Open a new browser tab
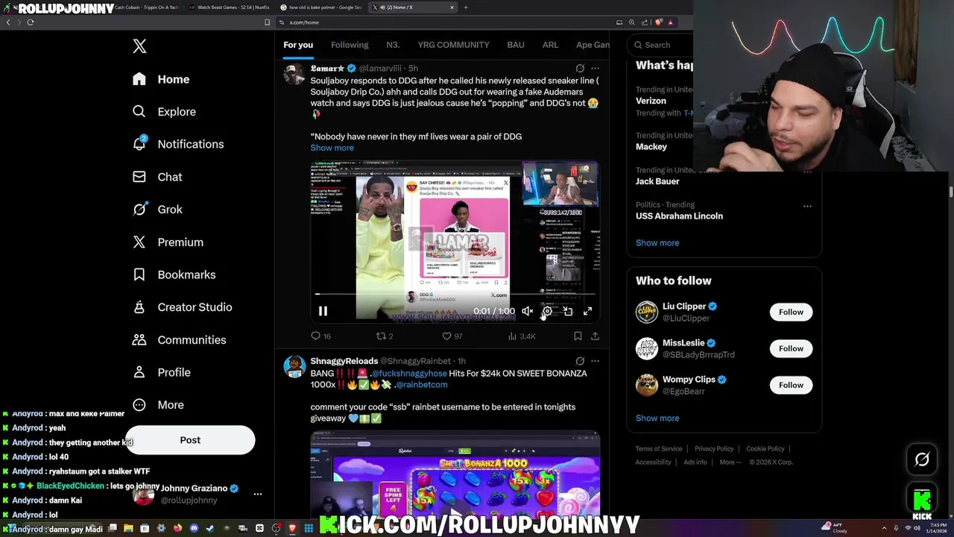The image size is (954, 537). 466,7
